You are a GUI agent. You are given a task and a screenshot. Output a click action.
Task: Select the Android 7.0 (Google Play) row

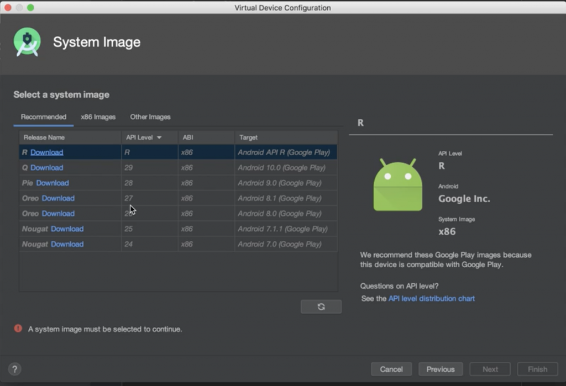click(179, 244)
